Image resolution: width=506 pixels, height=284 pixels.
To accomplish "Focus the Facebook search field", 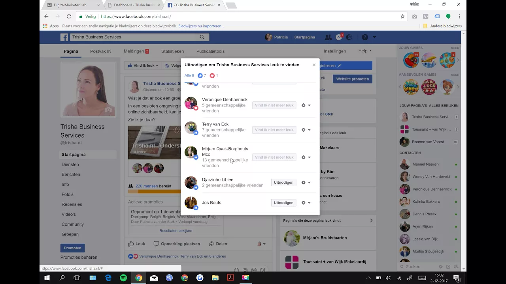I will (x=134, y=37).
